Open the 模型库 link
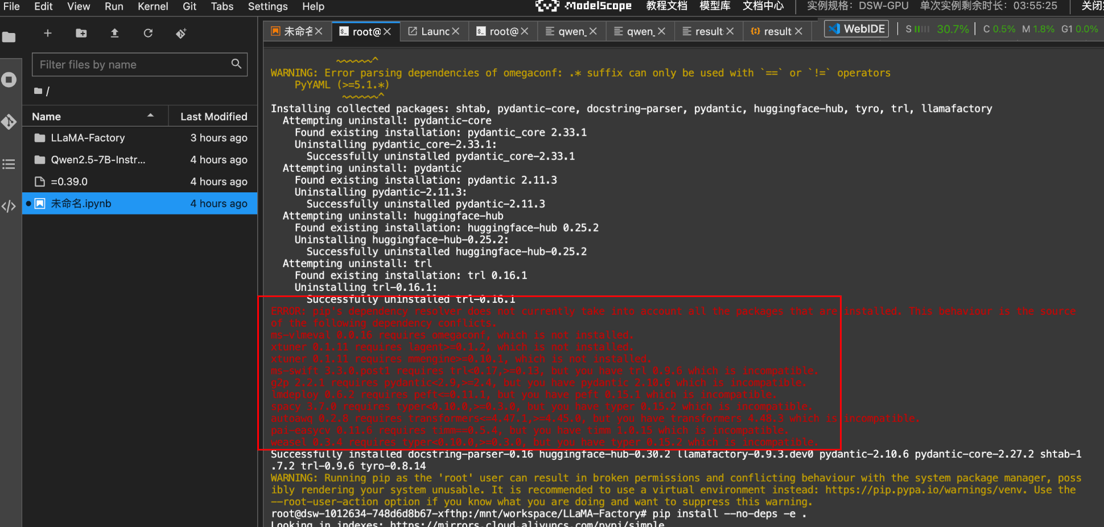 (715, 6)
